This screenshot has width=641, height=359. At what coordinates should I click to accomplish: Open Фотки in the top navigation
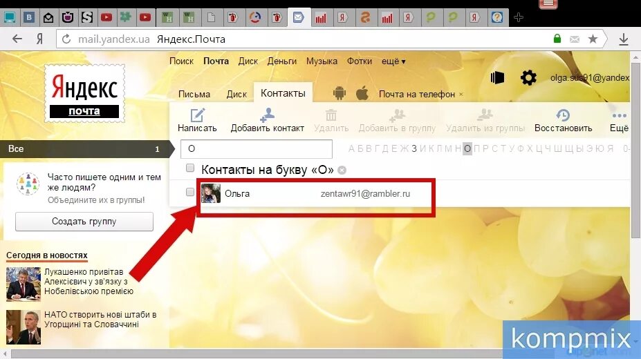pyautogui.click(x=360, y=61)
